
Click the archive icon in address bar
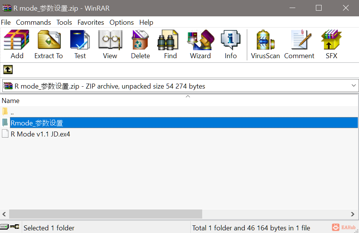click(8, 86)
